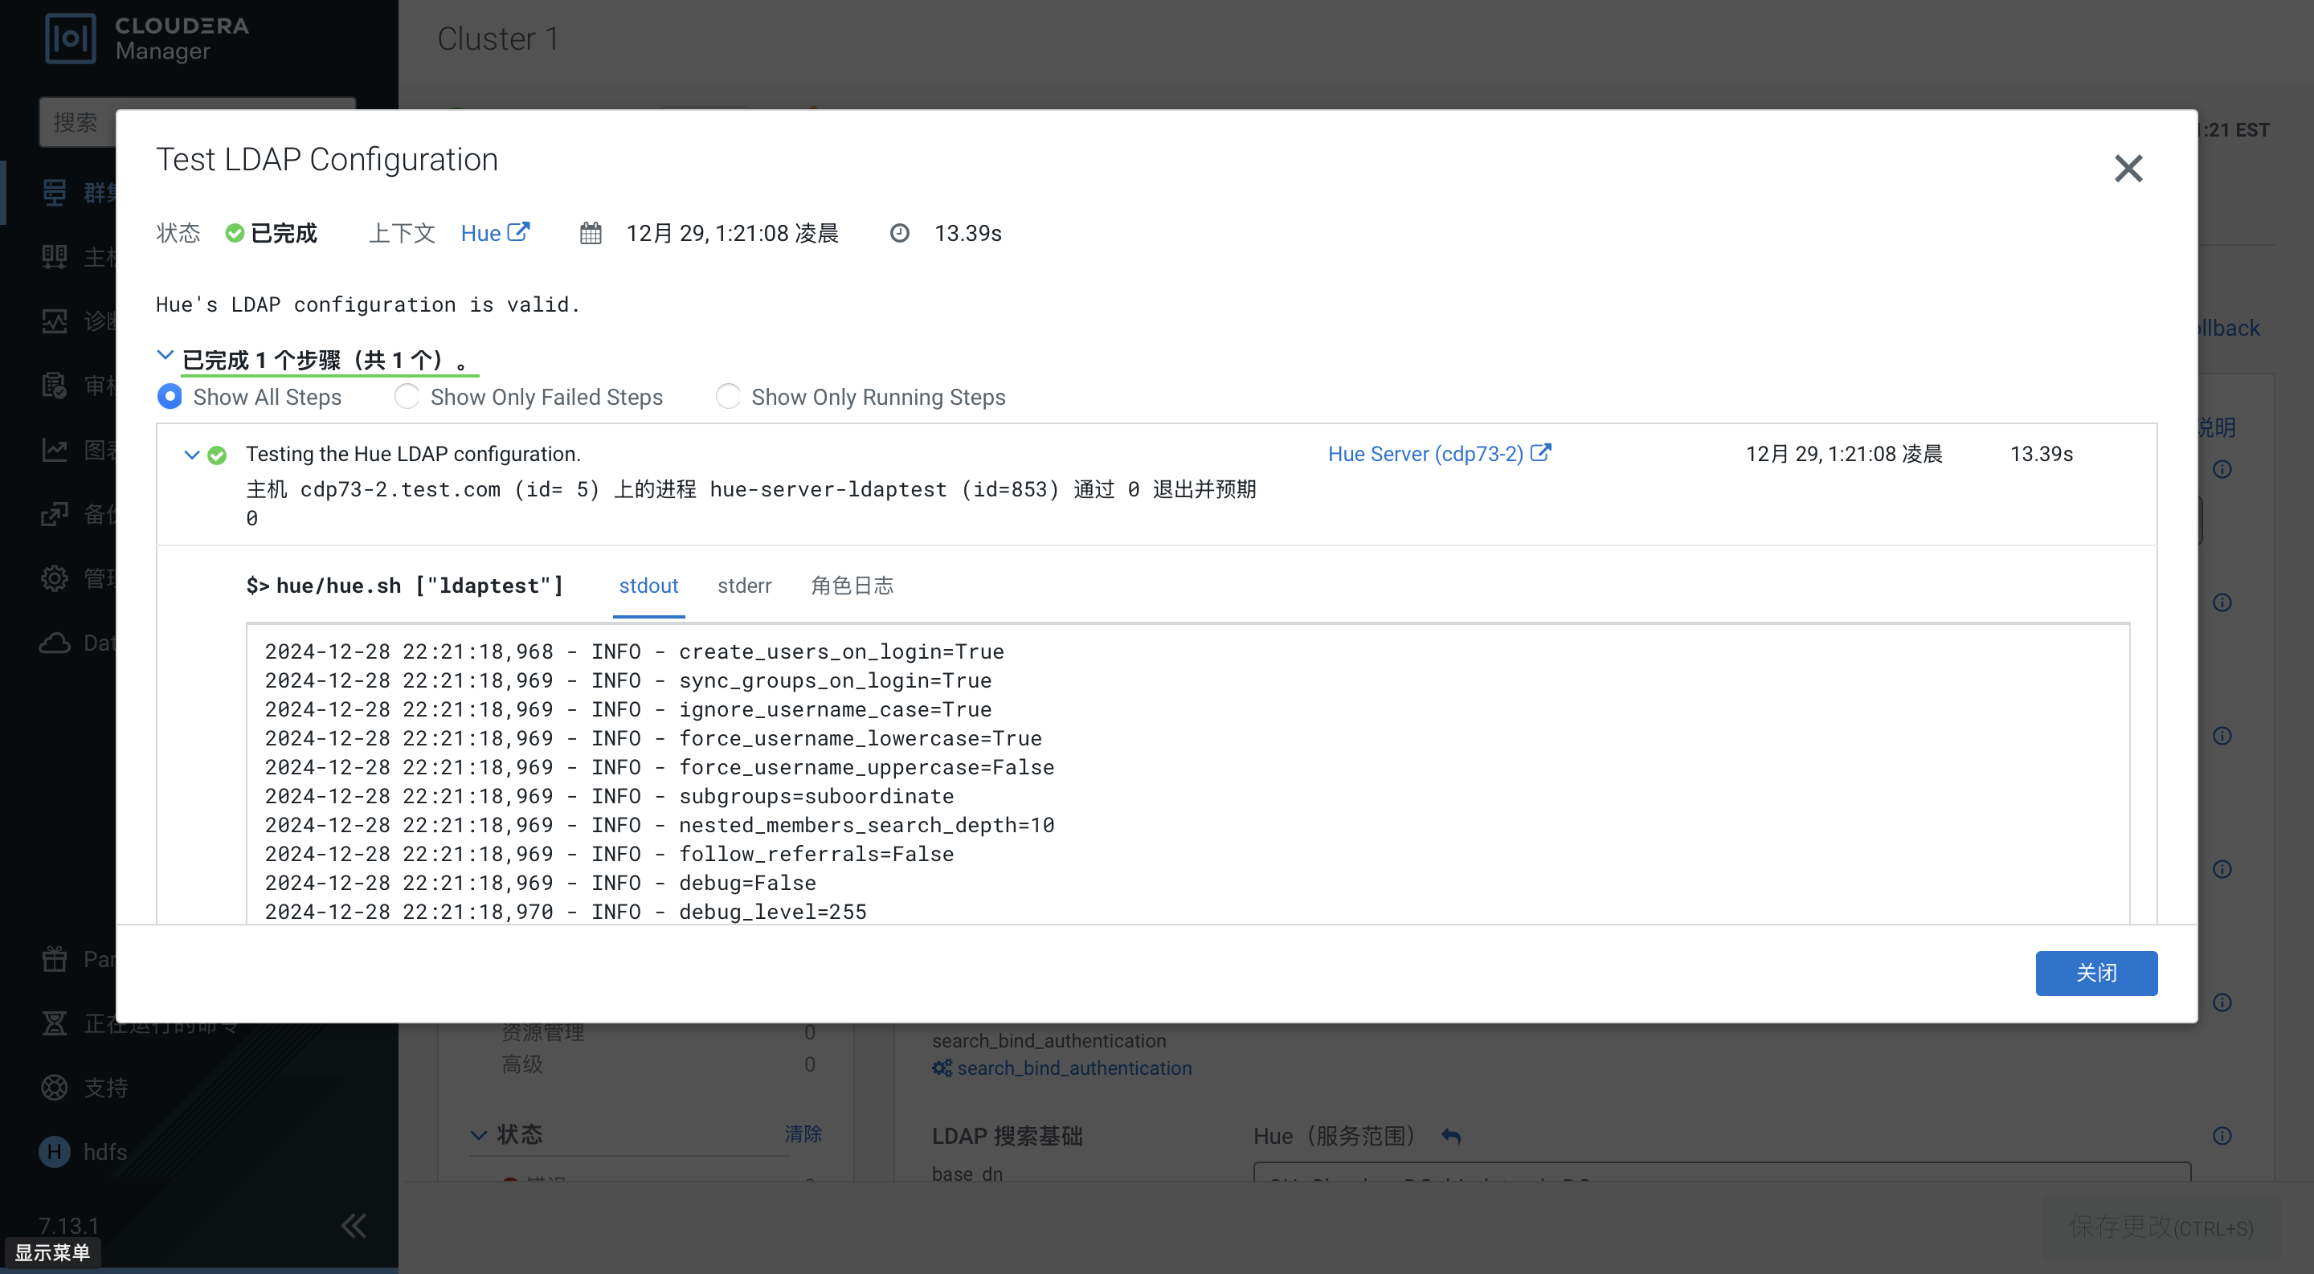Select the 诊断 (Diagnostics) sidebar icon
The image size is (2314, 1274).
click(54, 321)
